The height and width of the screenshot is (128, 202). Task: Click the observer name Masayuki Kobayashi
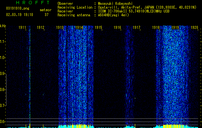pyautogui.click(x=115, y=4)
